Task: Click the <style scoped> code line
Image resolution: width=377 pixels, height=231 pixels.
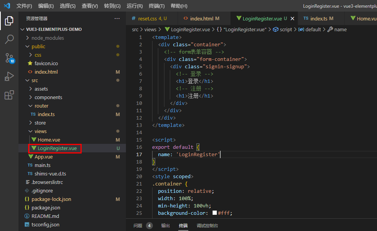Action: [173, 176]
